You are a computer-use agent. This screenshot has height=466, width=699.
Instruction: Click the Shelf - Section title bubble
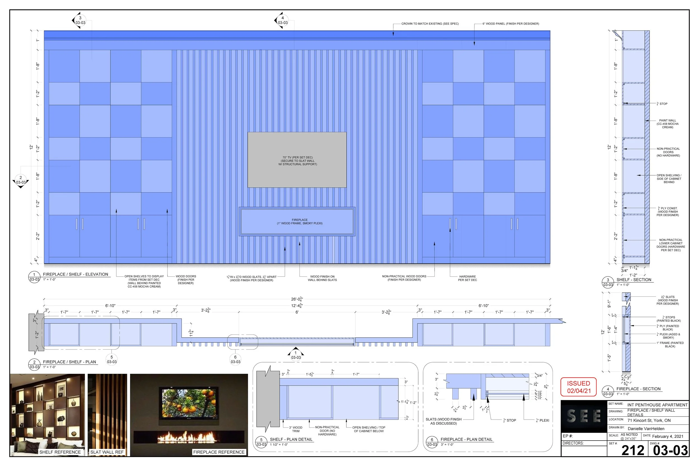pyautogui.click(x=608, y=282)
